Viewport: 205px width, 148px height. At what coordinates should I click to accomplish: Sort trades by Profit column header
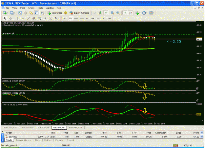(x=196, y=133)
